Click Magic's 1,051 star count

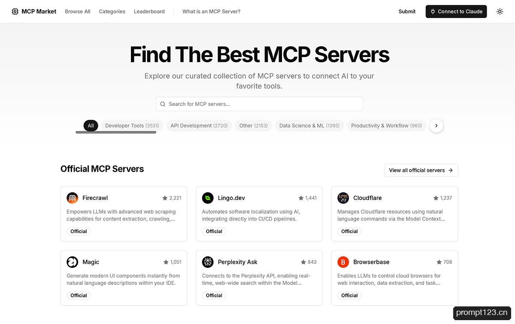tap(176, 262)
